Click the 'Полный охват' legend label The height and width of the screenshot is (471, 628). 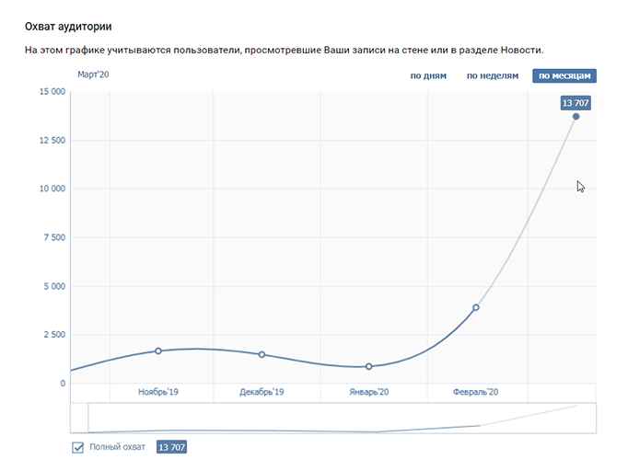117,447
